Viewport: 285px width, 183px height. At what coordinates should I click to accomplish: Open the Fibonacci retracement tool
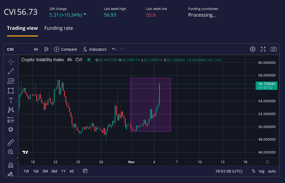[11, 81]
